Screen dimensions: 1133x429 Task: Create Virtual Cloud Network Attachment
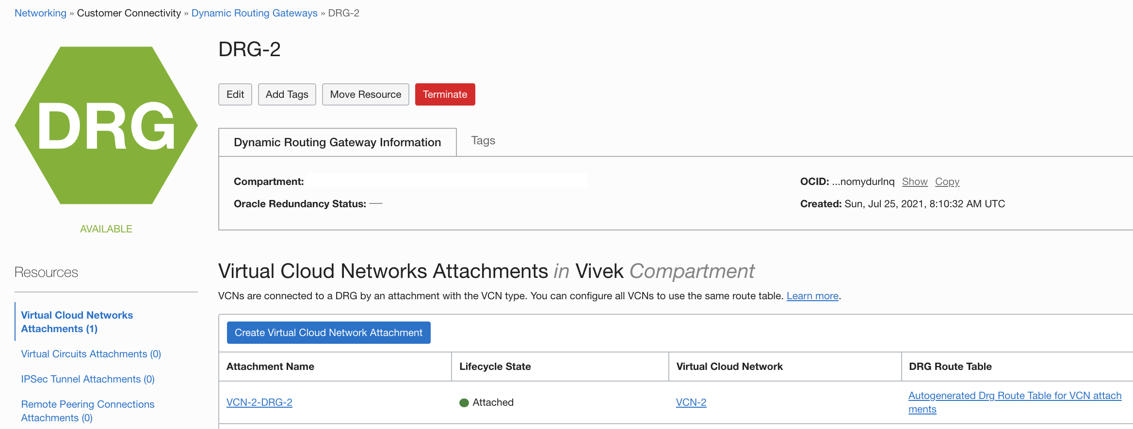coord(328,333)
